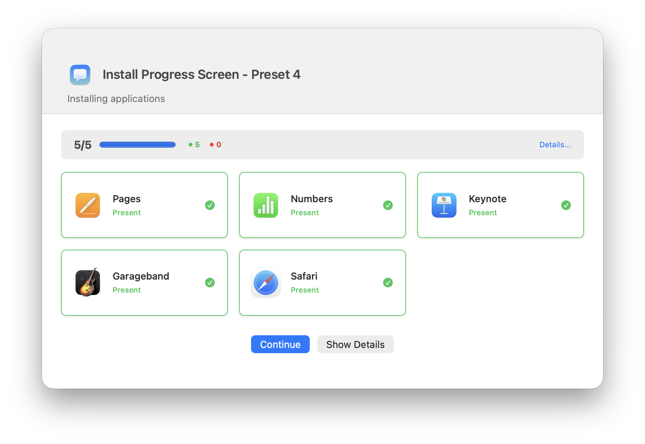645x444 pixels.
Task: Click the Numbers app icon
Action: pos(266,205)
